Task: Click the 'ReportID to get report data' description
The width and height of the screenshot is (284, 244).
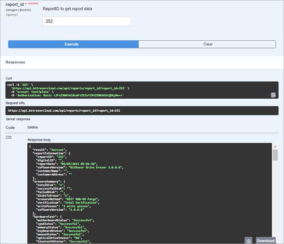Action: click(67, 9)
